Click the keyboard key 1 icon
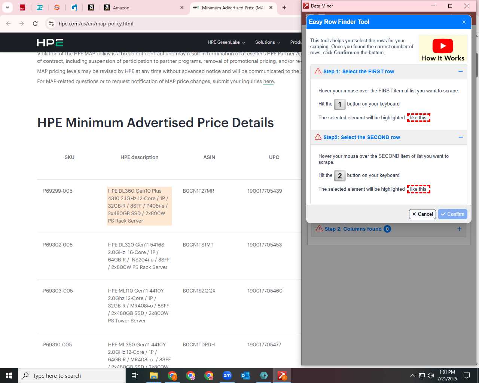479x383 pixels. click(x=340, y=104)
